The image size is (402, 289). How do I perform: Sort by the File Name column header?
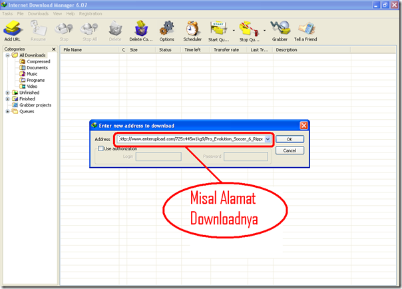(x=89, y=50)
